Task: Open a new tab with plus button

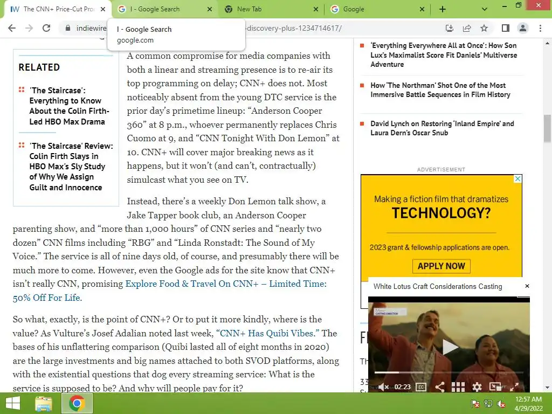Action: pyautogui.click(x=443, y=10)
